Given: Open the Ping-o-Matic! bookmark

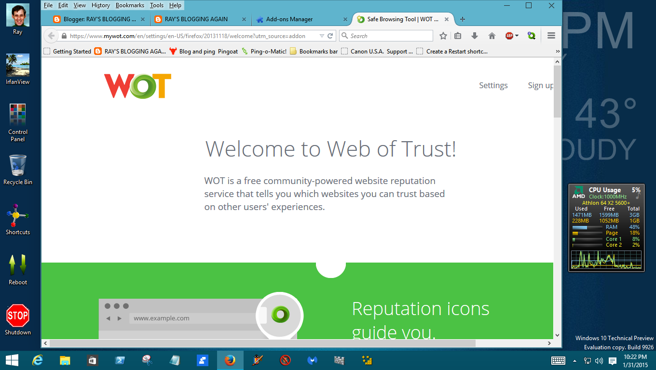Looking at the screenshot, I should click(x=264, y=51).
